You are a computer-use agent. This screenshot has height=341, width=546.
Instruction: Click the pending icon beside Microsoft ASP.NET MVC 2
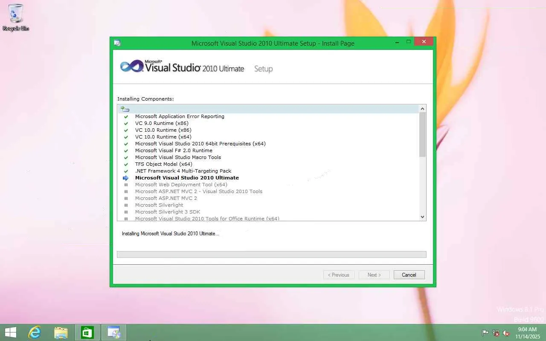click(126, 198)
